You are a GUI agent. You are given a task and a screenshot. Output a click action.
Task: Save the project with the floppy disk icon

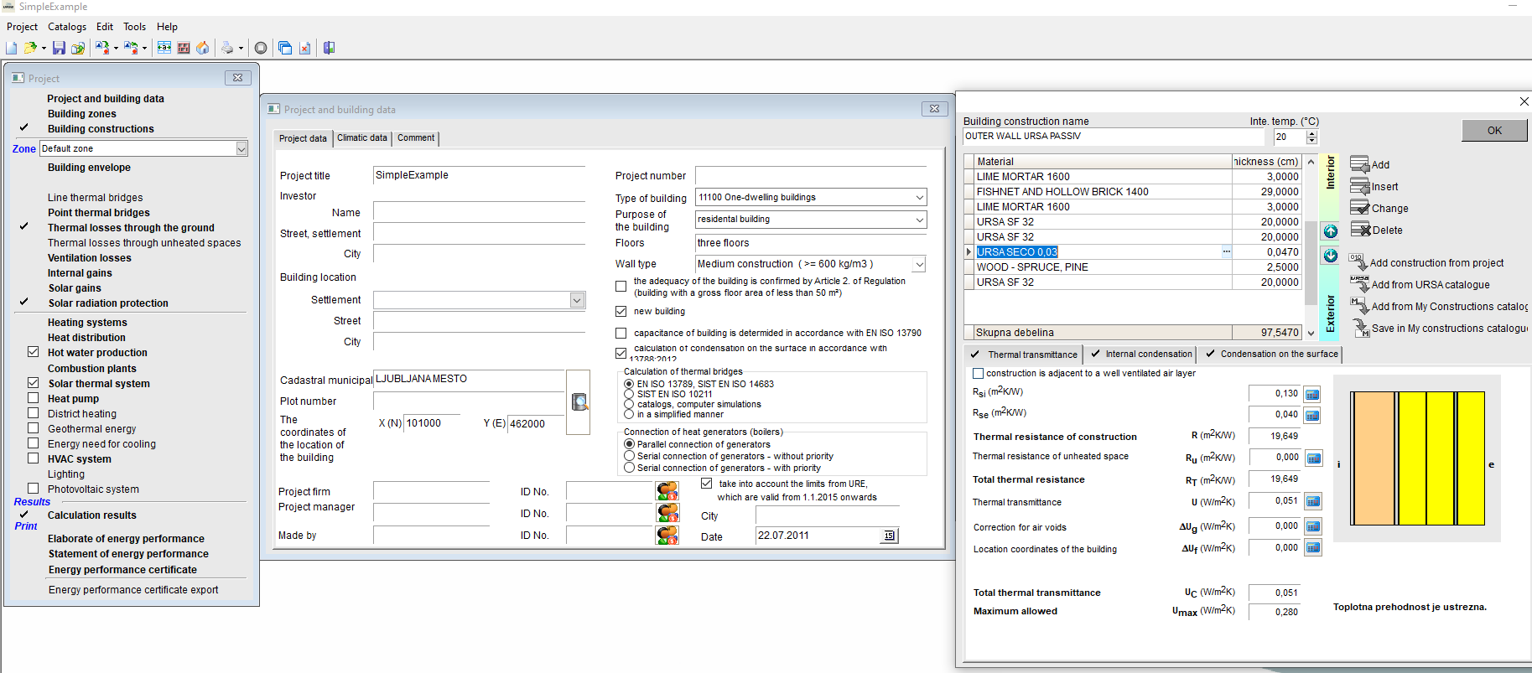58,48
